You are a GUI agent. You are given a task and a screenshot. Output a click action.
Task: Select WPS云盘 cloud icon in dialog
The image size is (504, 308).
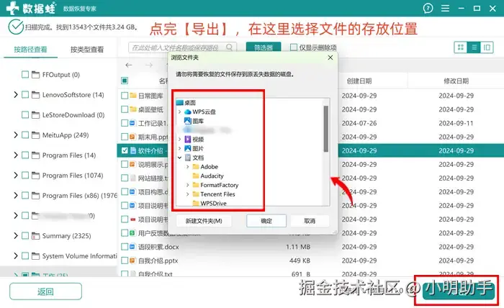coord(188,112)
